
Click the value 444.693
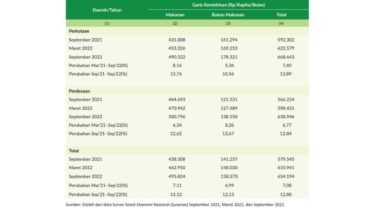pos(177,99)
